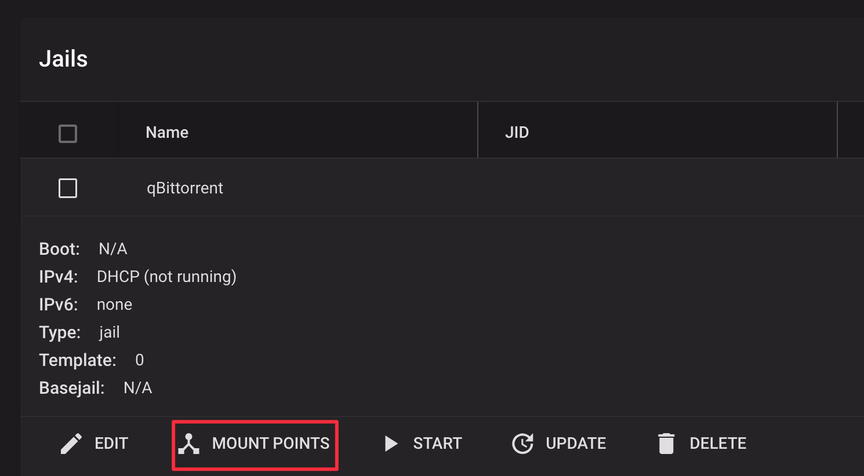Click the UPDATE text label
This screenshot has width=864, height=476.
pyautogui.click(x=576, y=444)
